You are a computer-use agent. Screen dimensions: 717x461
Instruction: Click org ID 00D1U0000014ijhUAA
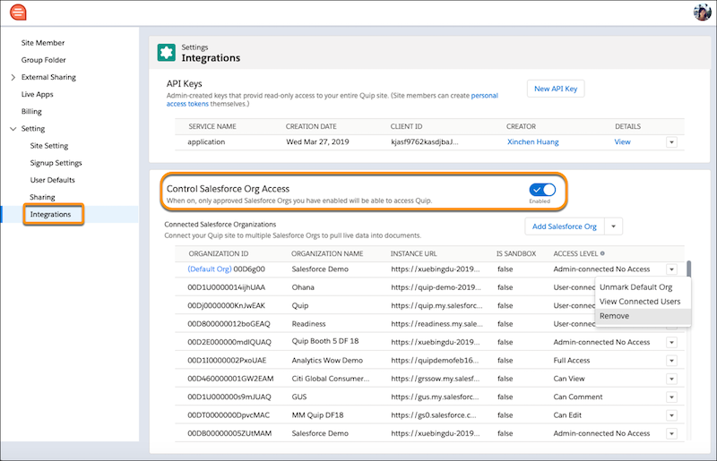(227, 287)
